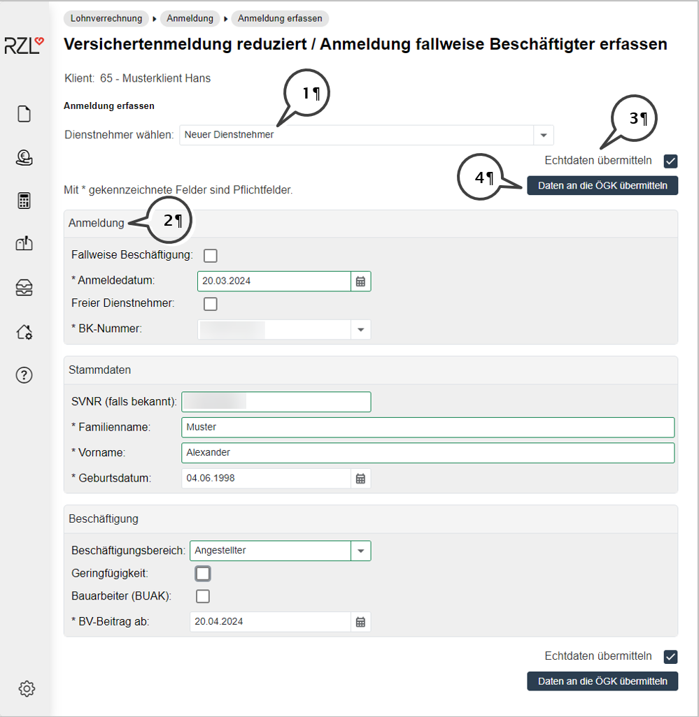699x717 pixels.
Task: Open the inbox tray sidebar icon
Action: 24,288
